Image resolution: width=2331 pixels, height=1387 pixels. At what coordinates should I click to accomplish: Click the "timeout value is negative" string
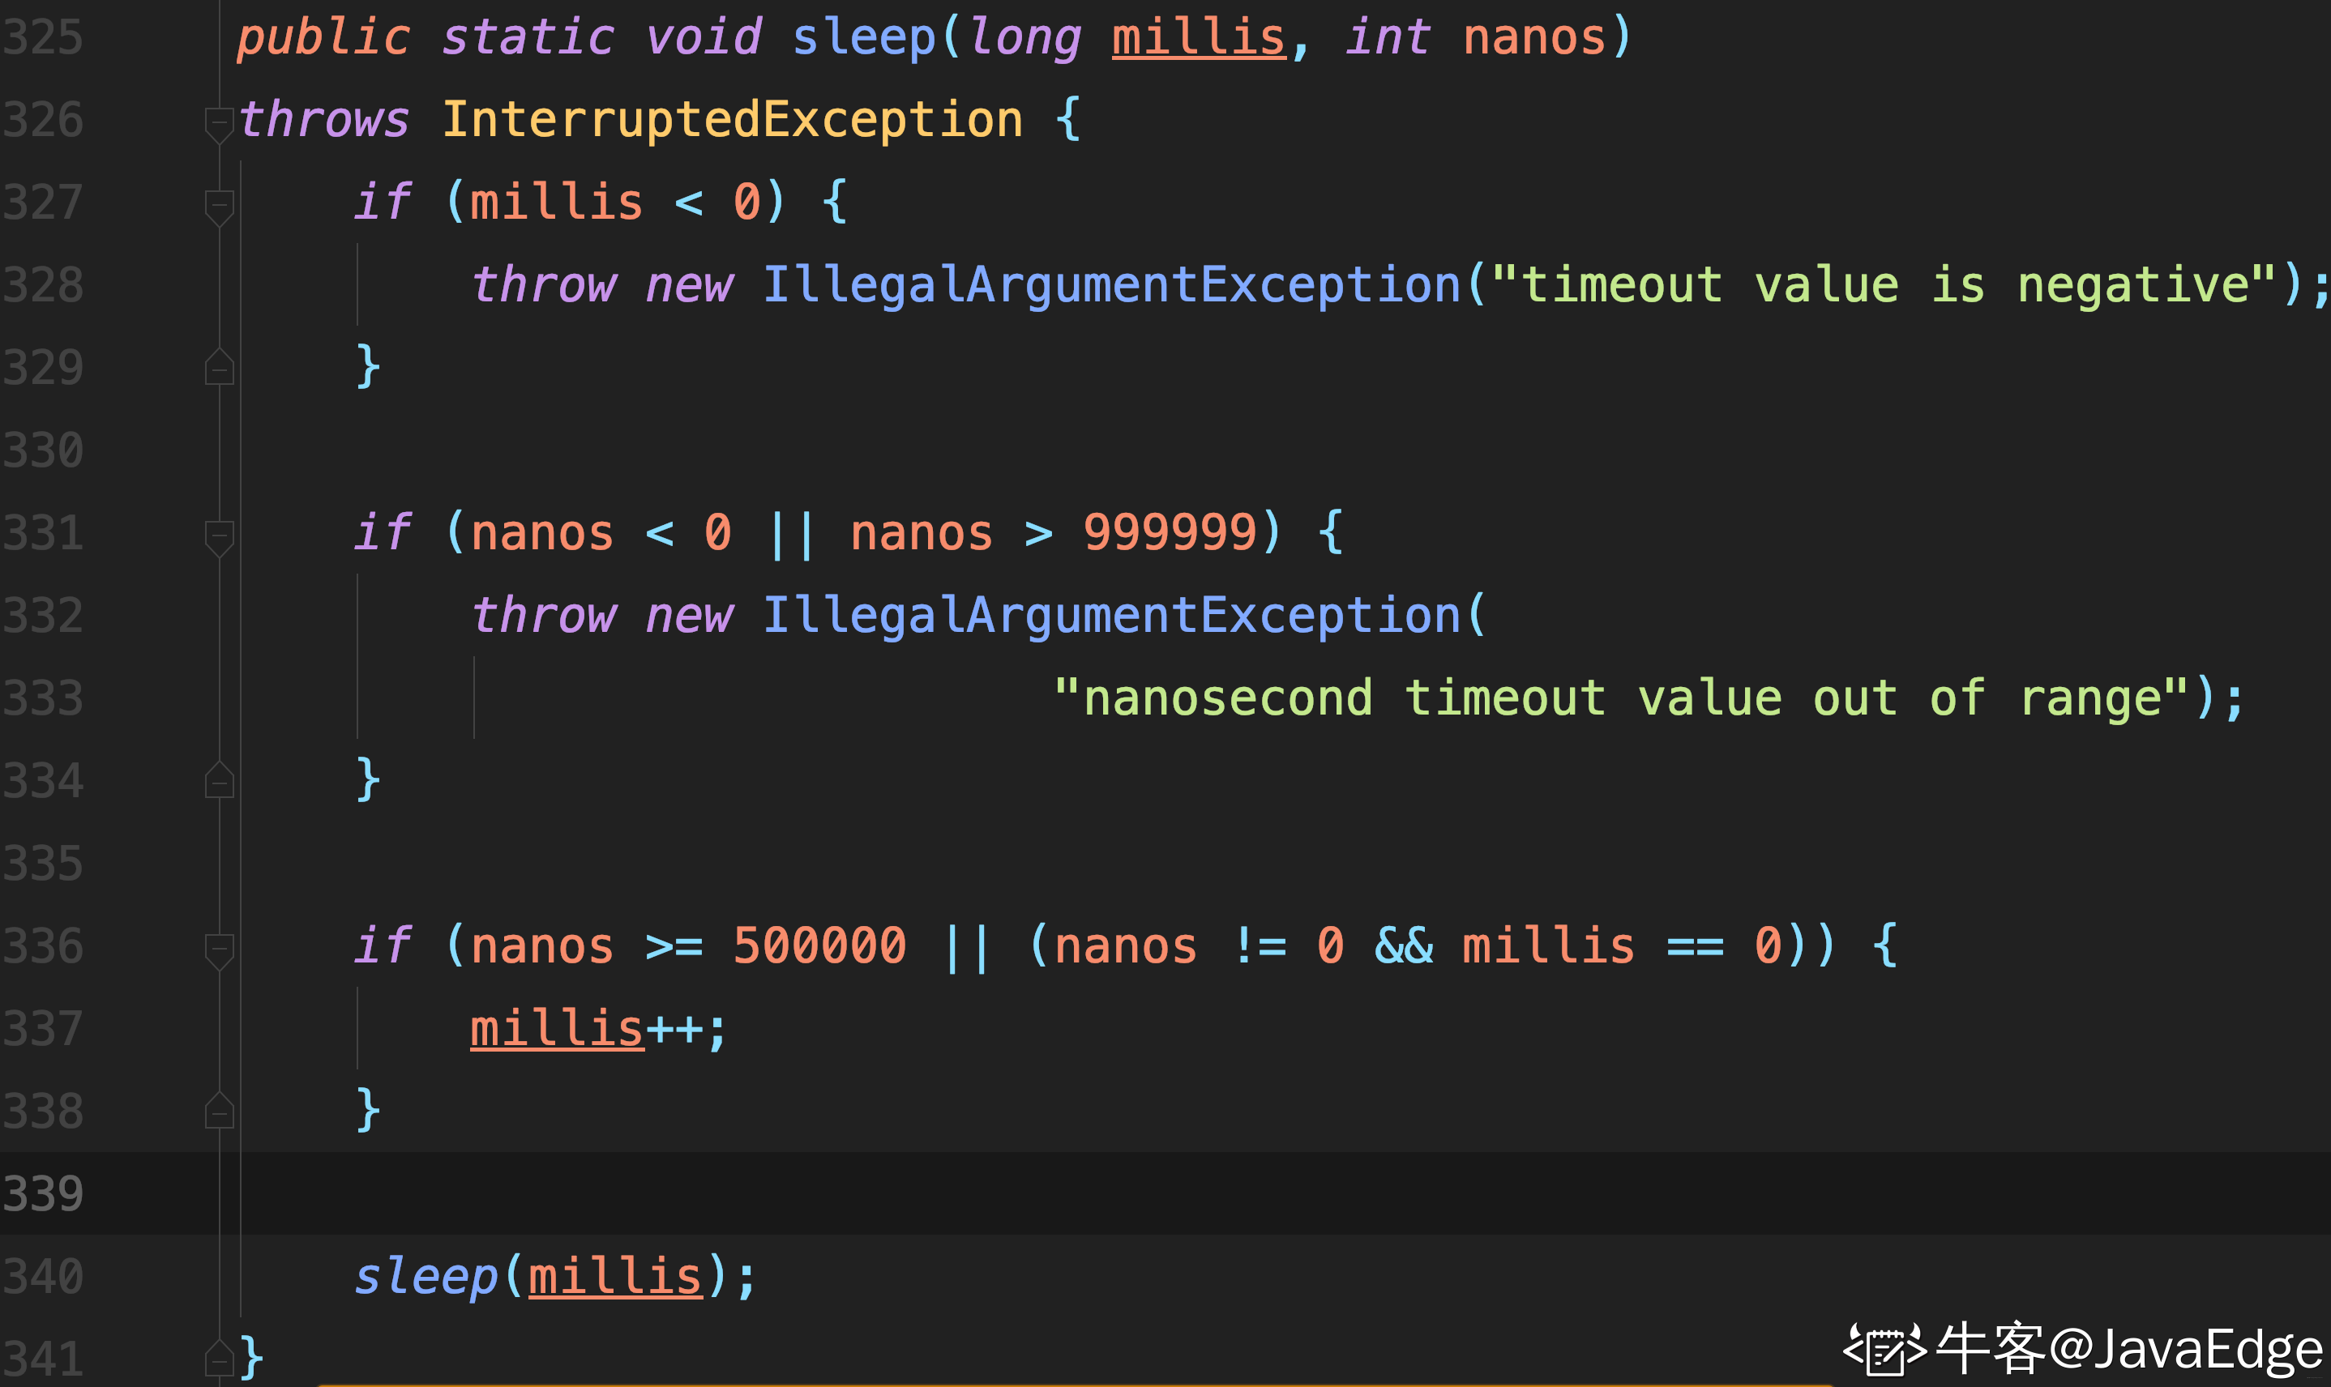pos(1883,284)
